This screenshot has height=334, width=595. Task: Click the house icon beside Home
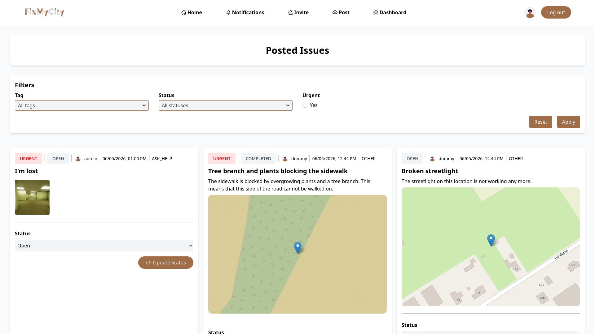point(184,12)
